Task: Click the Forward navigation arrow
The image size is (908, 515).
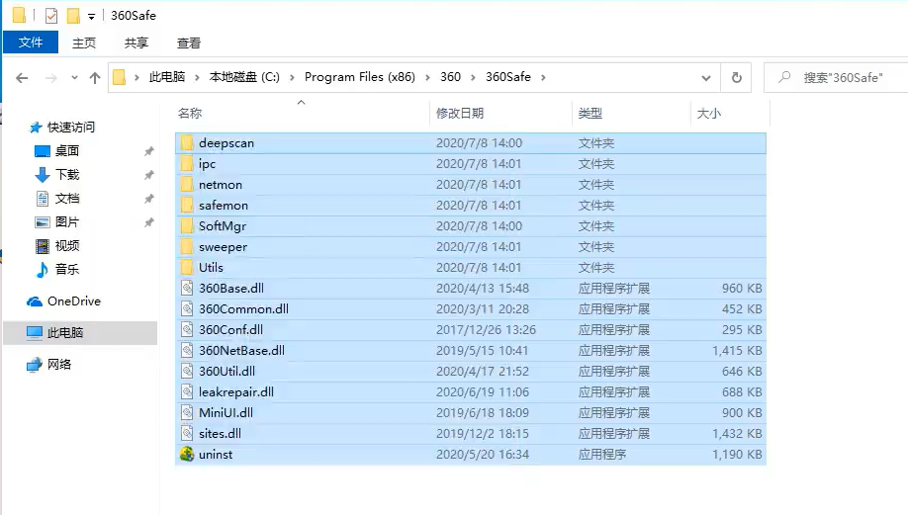Action: coord(51,77)
